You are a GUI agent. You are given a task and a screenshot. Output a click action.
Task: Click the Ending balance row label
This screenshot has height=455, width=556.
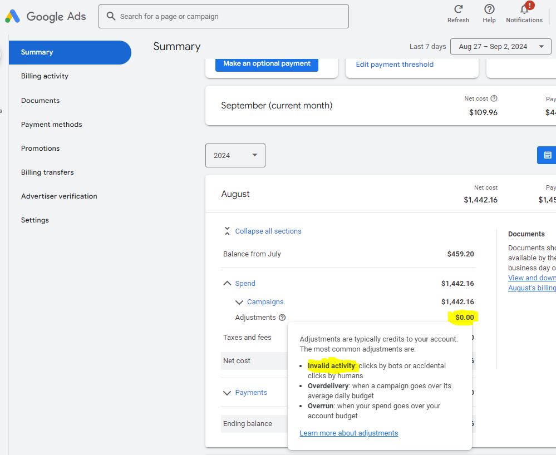tap(248, 424)
